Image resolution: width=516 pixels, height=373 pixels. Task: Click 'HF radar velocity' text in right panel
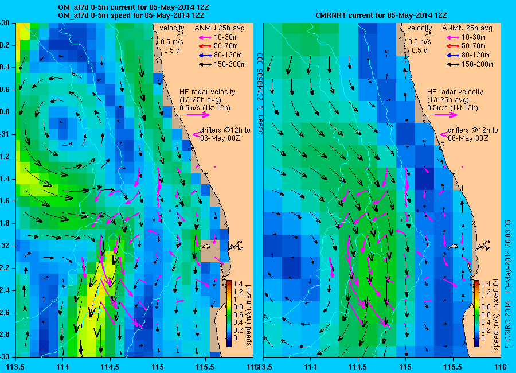tap(455, 92)
